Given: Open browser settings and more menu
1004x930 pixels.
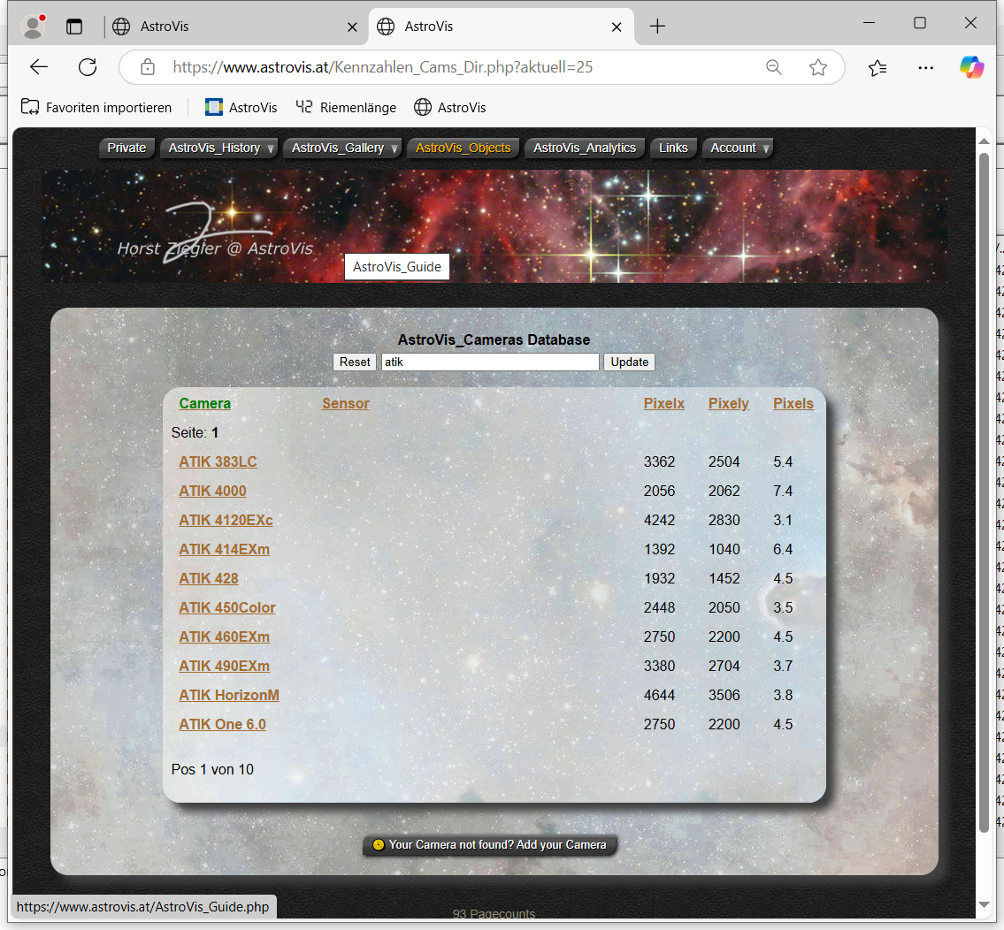Looking at the screenshot, I should (925, 67).
